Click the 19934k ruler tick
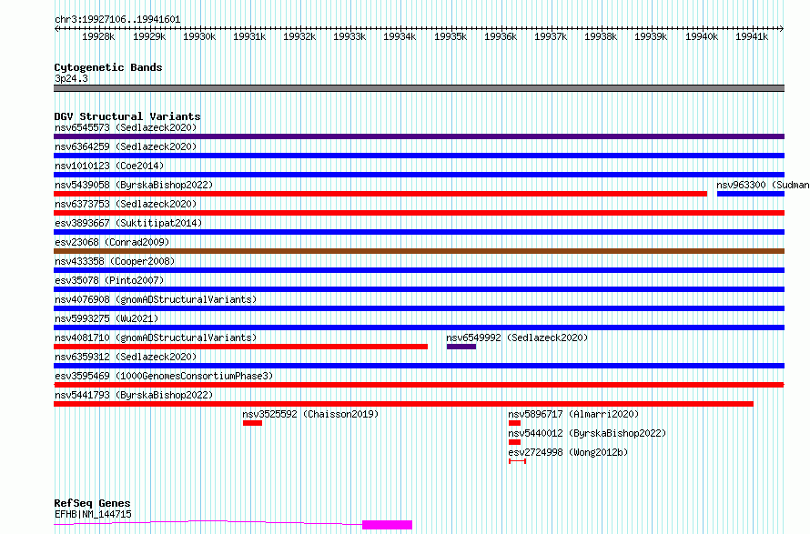Viewport: 810px width, 534px height. [400, 36]
